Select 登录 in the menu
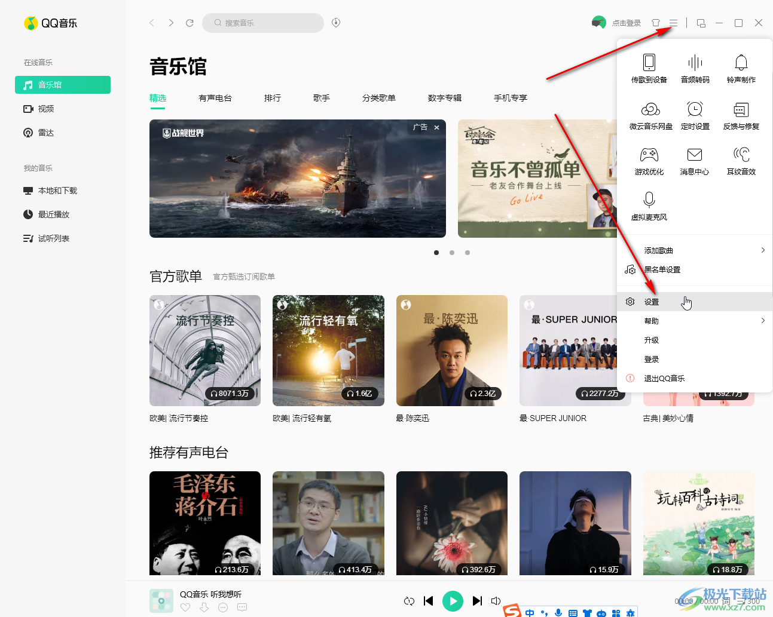This screenshot has width=773, height=617. click(x=695, y=359)
